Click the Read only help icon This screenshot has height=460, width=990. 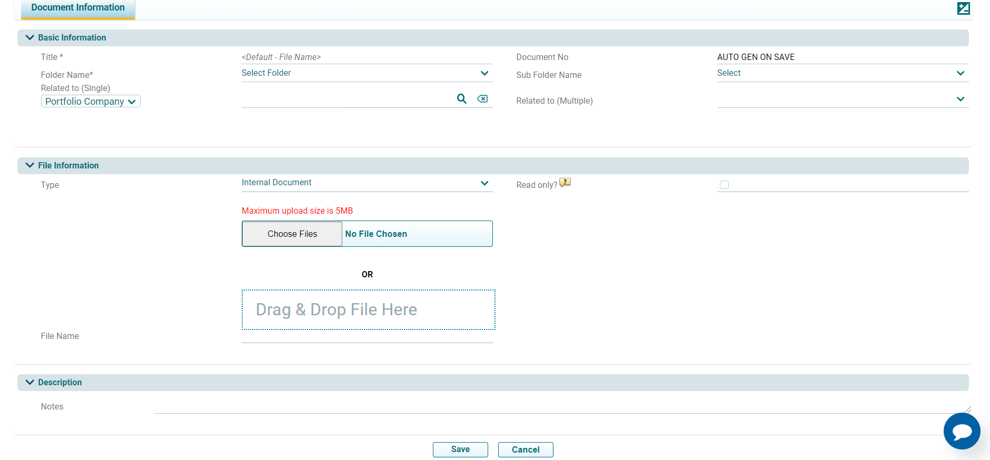[x=565, y=183]
